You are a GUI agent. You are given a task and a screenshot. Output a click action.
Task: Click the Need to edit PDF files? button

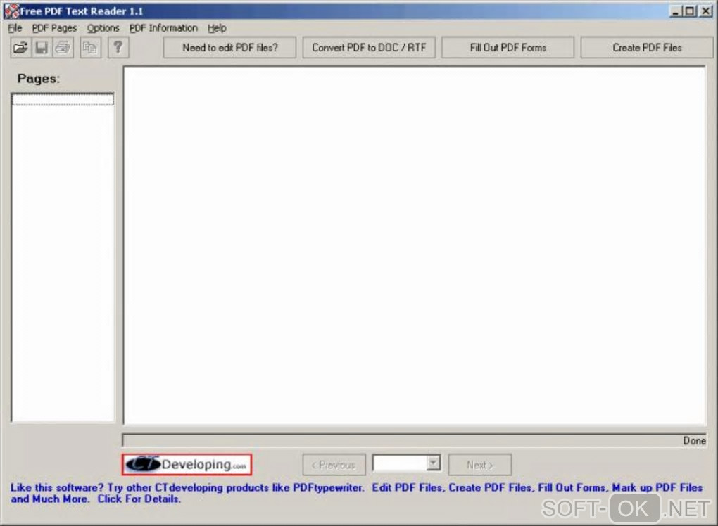[x=230, y=48]
